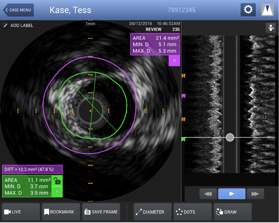Close the green area measurement box
279x223 pixels.
click(x=57, y=192)
